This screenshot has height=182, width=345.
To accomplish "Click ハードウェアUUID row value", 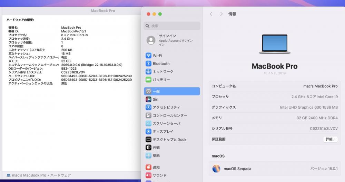I will click(x=96, y=76).
